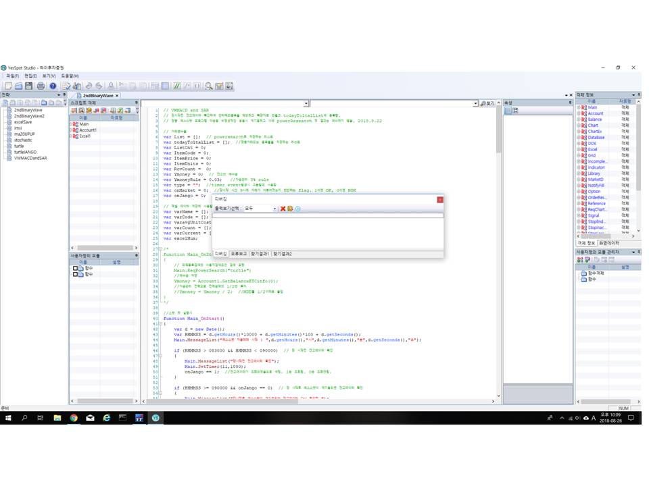
Task: Open the 파일(F) menu
Action: pos(12,76)
